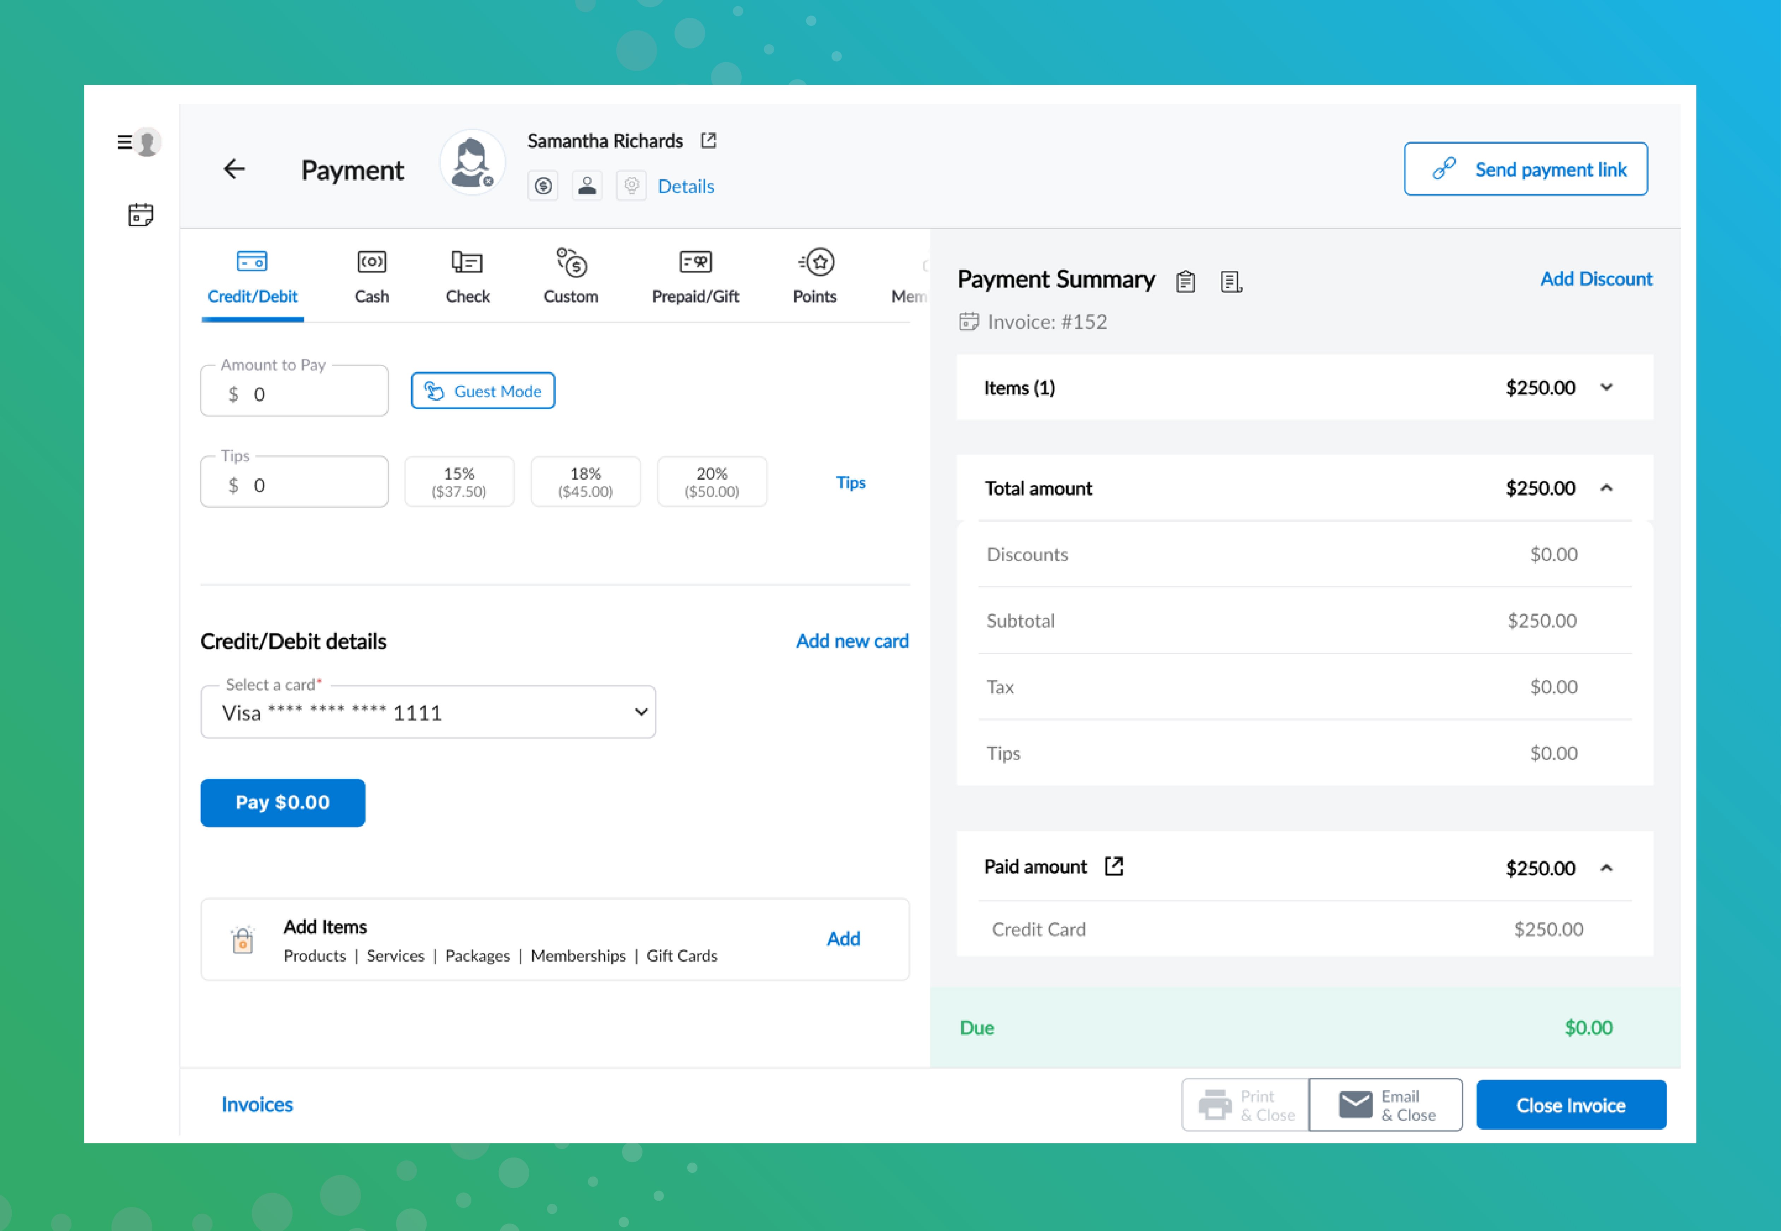Expand the Items (1) section
Image resolution: width=1781 pixels, height=1231 pixels.
(x=1607, y=387)
